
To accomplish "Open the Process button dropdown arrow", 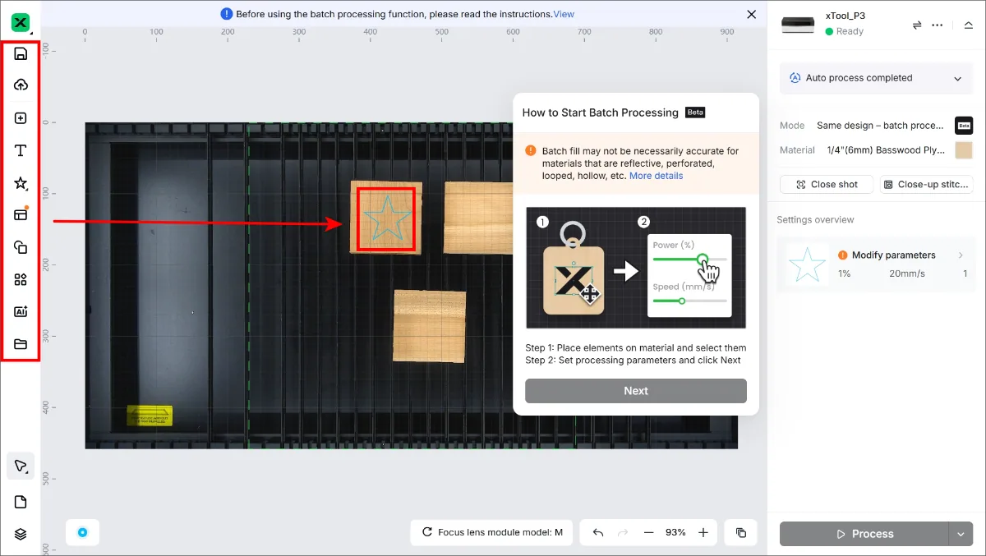I will coord(961,534).
